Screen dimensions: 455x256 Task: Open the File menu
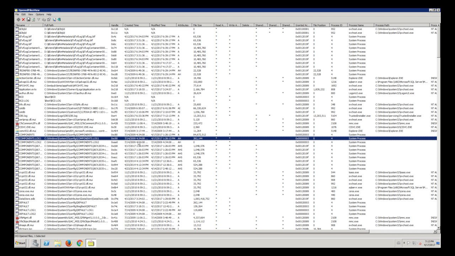click(x=17, y=14)
